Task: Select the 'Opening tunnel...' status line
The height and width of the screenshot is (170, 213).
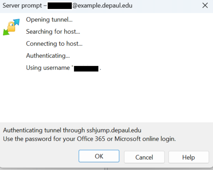Action: 49,20
